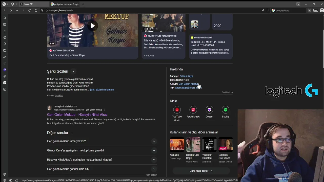Listen on Deezer
Viewport: 324px width, 182px height.
(x=209, y=112)
